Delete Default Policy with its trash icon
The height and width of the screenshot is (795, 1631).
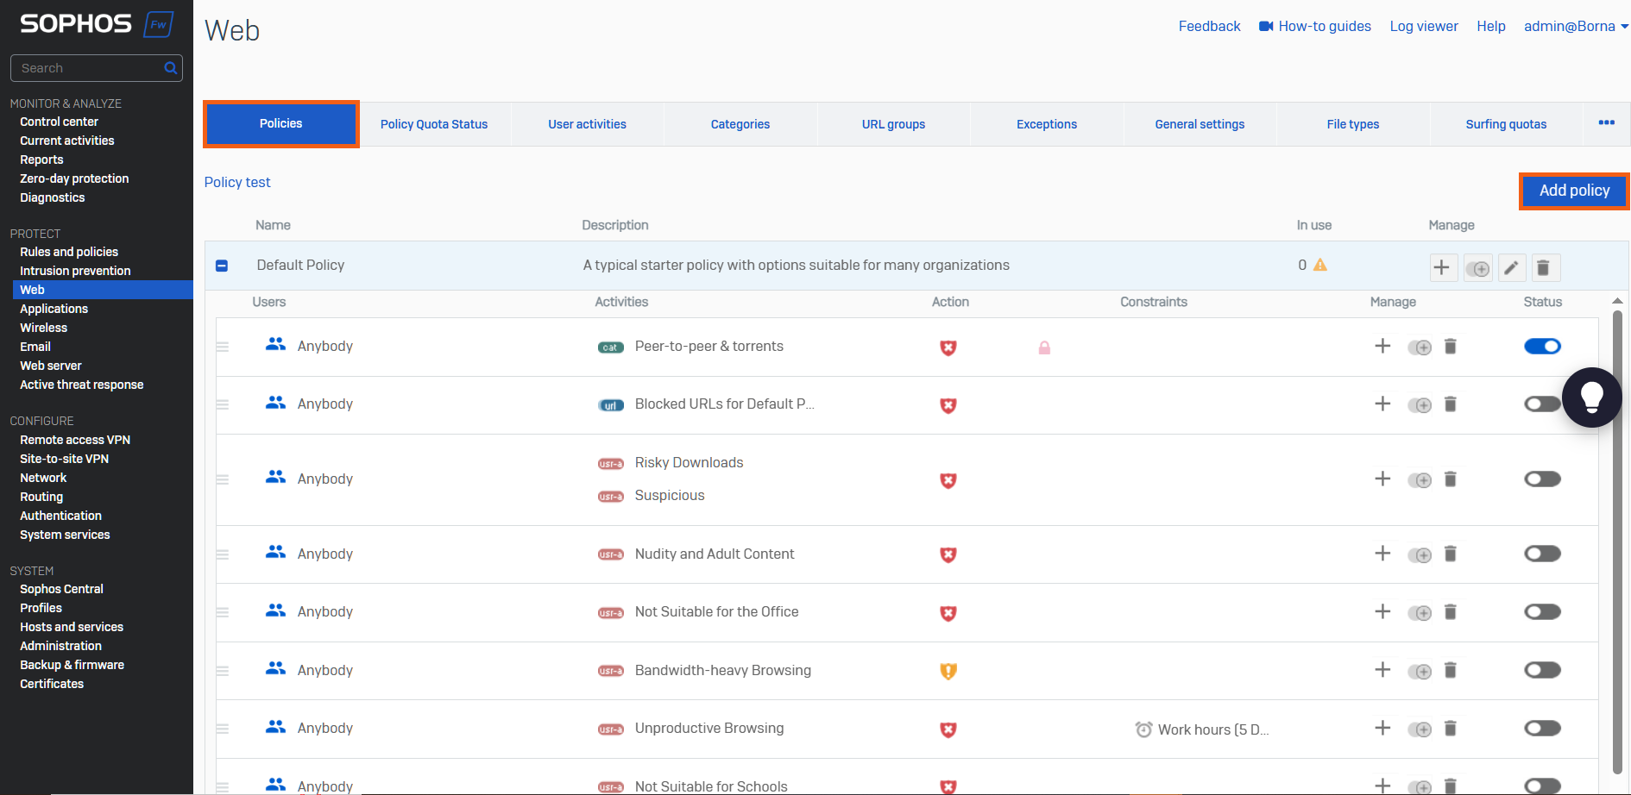pos(1545,268)
